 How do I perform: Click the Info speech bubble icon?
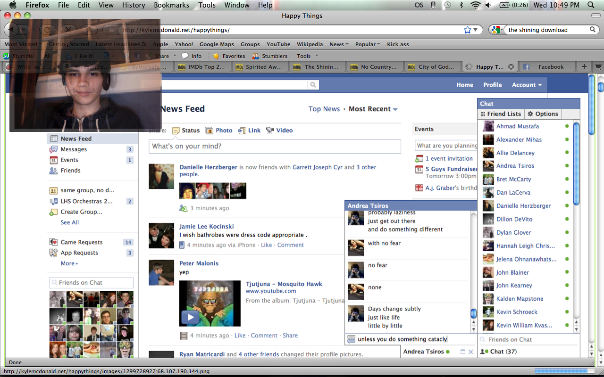coord(185,56)
